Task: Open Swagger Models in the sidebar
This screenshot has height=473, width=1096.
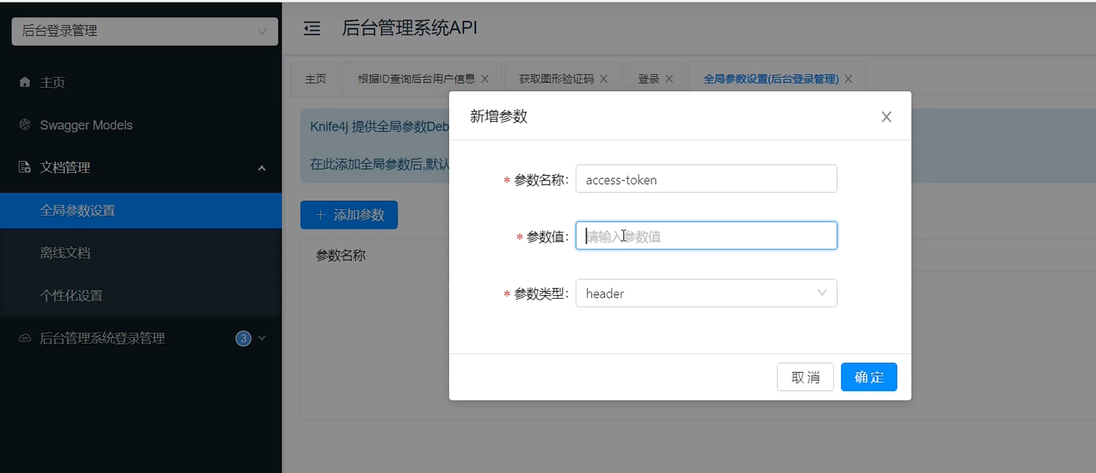Action: click(141, 125)
